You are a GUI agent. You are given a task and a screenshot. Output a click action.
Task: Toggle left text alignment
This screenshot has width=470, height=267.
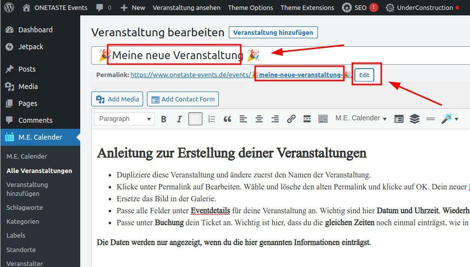[x=243, y=119]
